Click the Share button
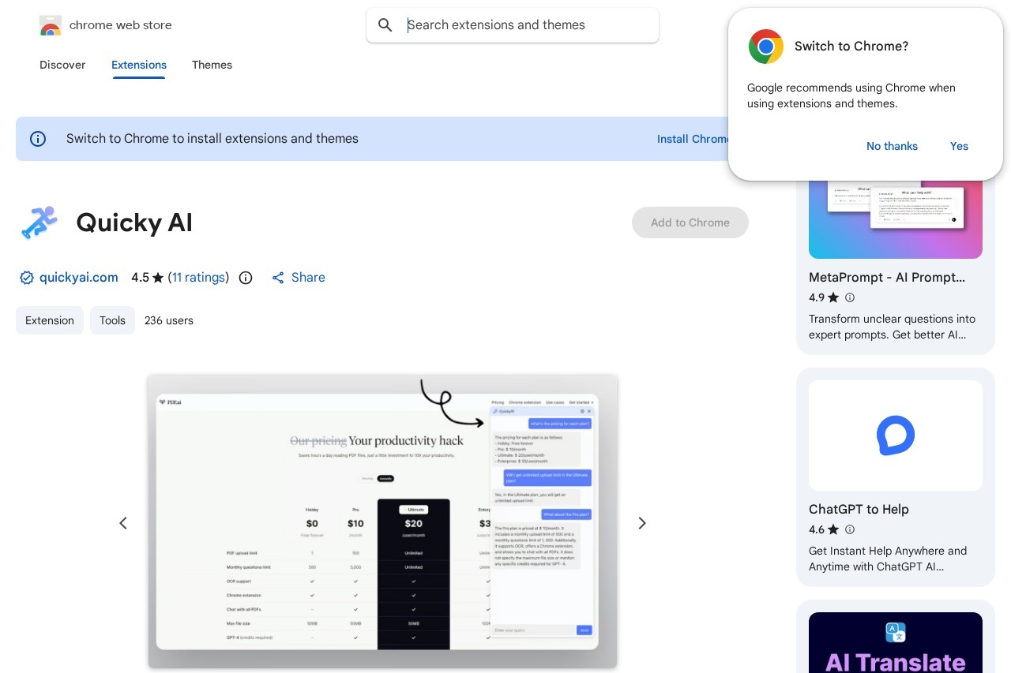 point(299,278)
